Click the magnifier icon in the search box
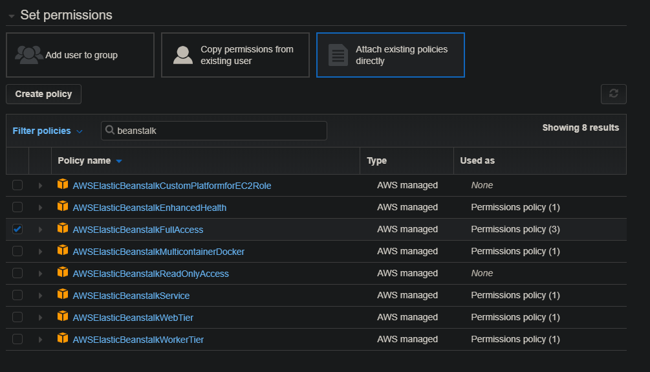 coord(110,130)
